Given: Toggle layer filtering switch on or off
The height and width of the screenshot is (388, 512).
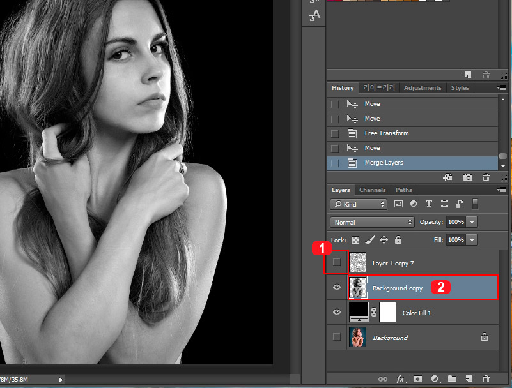Looking at the screenshot, I should (475, 204).
